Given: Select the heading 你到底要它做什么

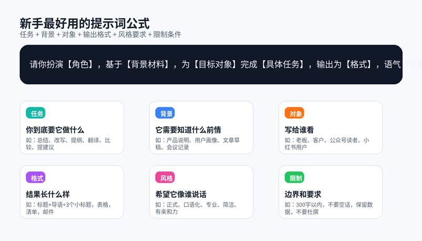Looking at the screenshot, I should [x=55, y=129].
